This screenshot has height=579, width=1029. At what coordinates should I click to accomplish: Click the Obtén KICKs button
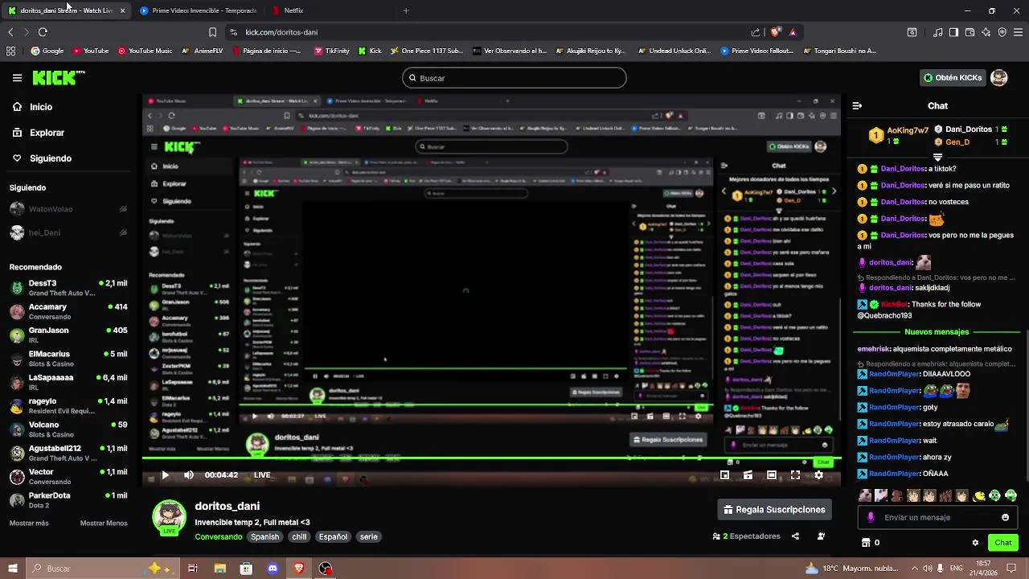953,78
